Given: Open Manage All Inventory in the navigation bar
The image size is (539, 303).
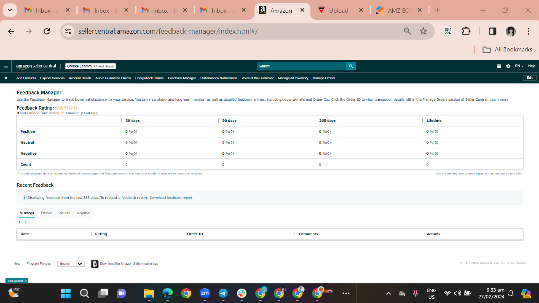Looking at the screenshot, I should [293, 78].
